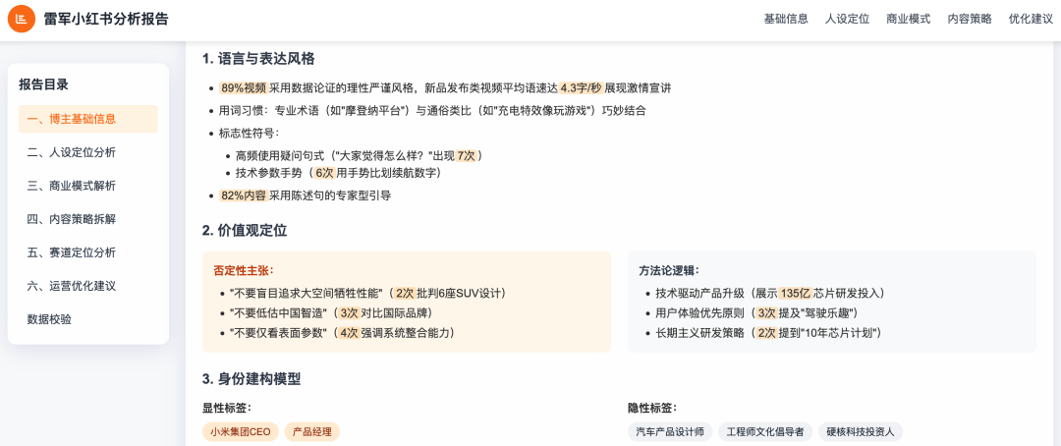
Task: Go to 五、赛道定位分析 in the sidebar
Action: click(71, 252)
